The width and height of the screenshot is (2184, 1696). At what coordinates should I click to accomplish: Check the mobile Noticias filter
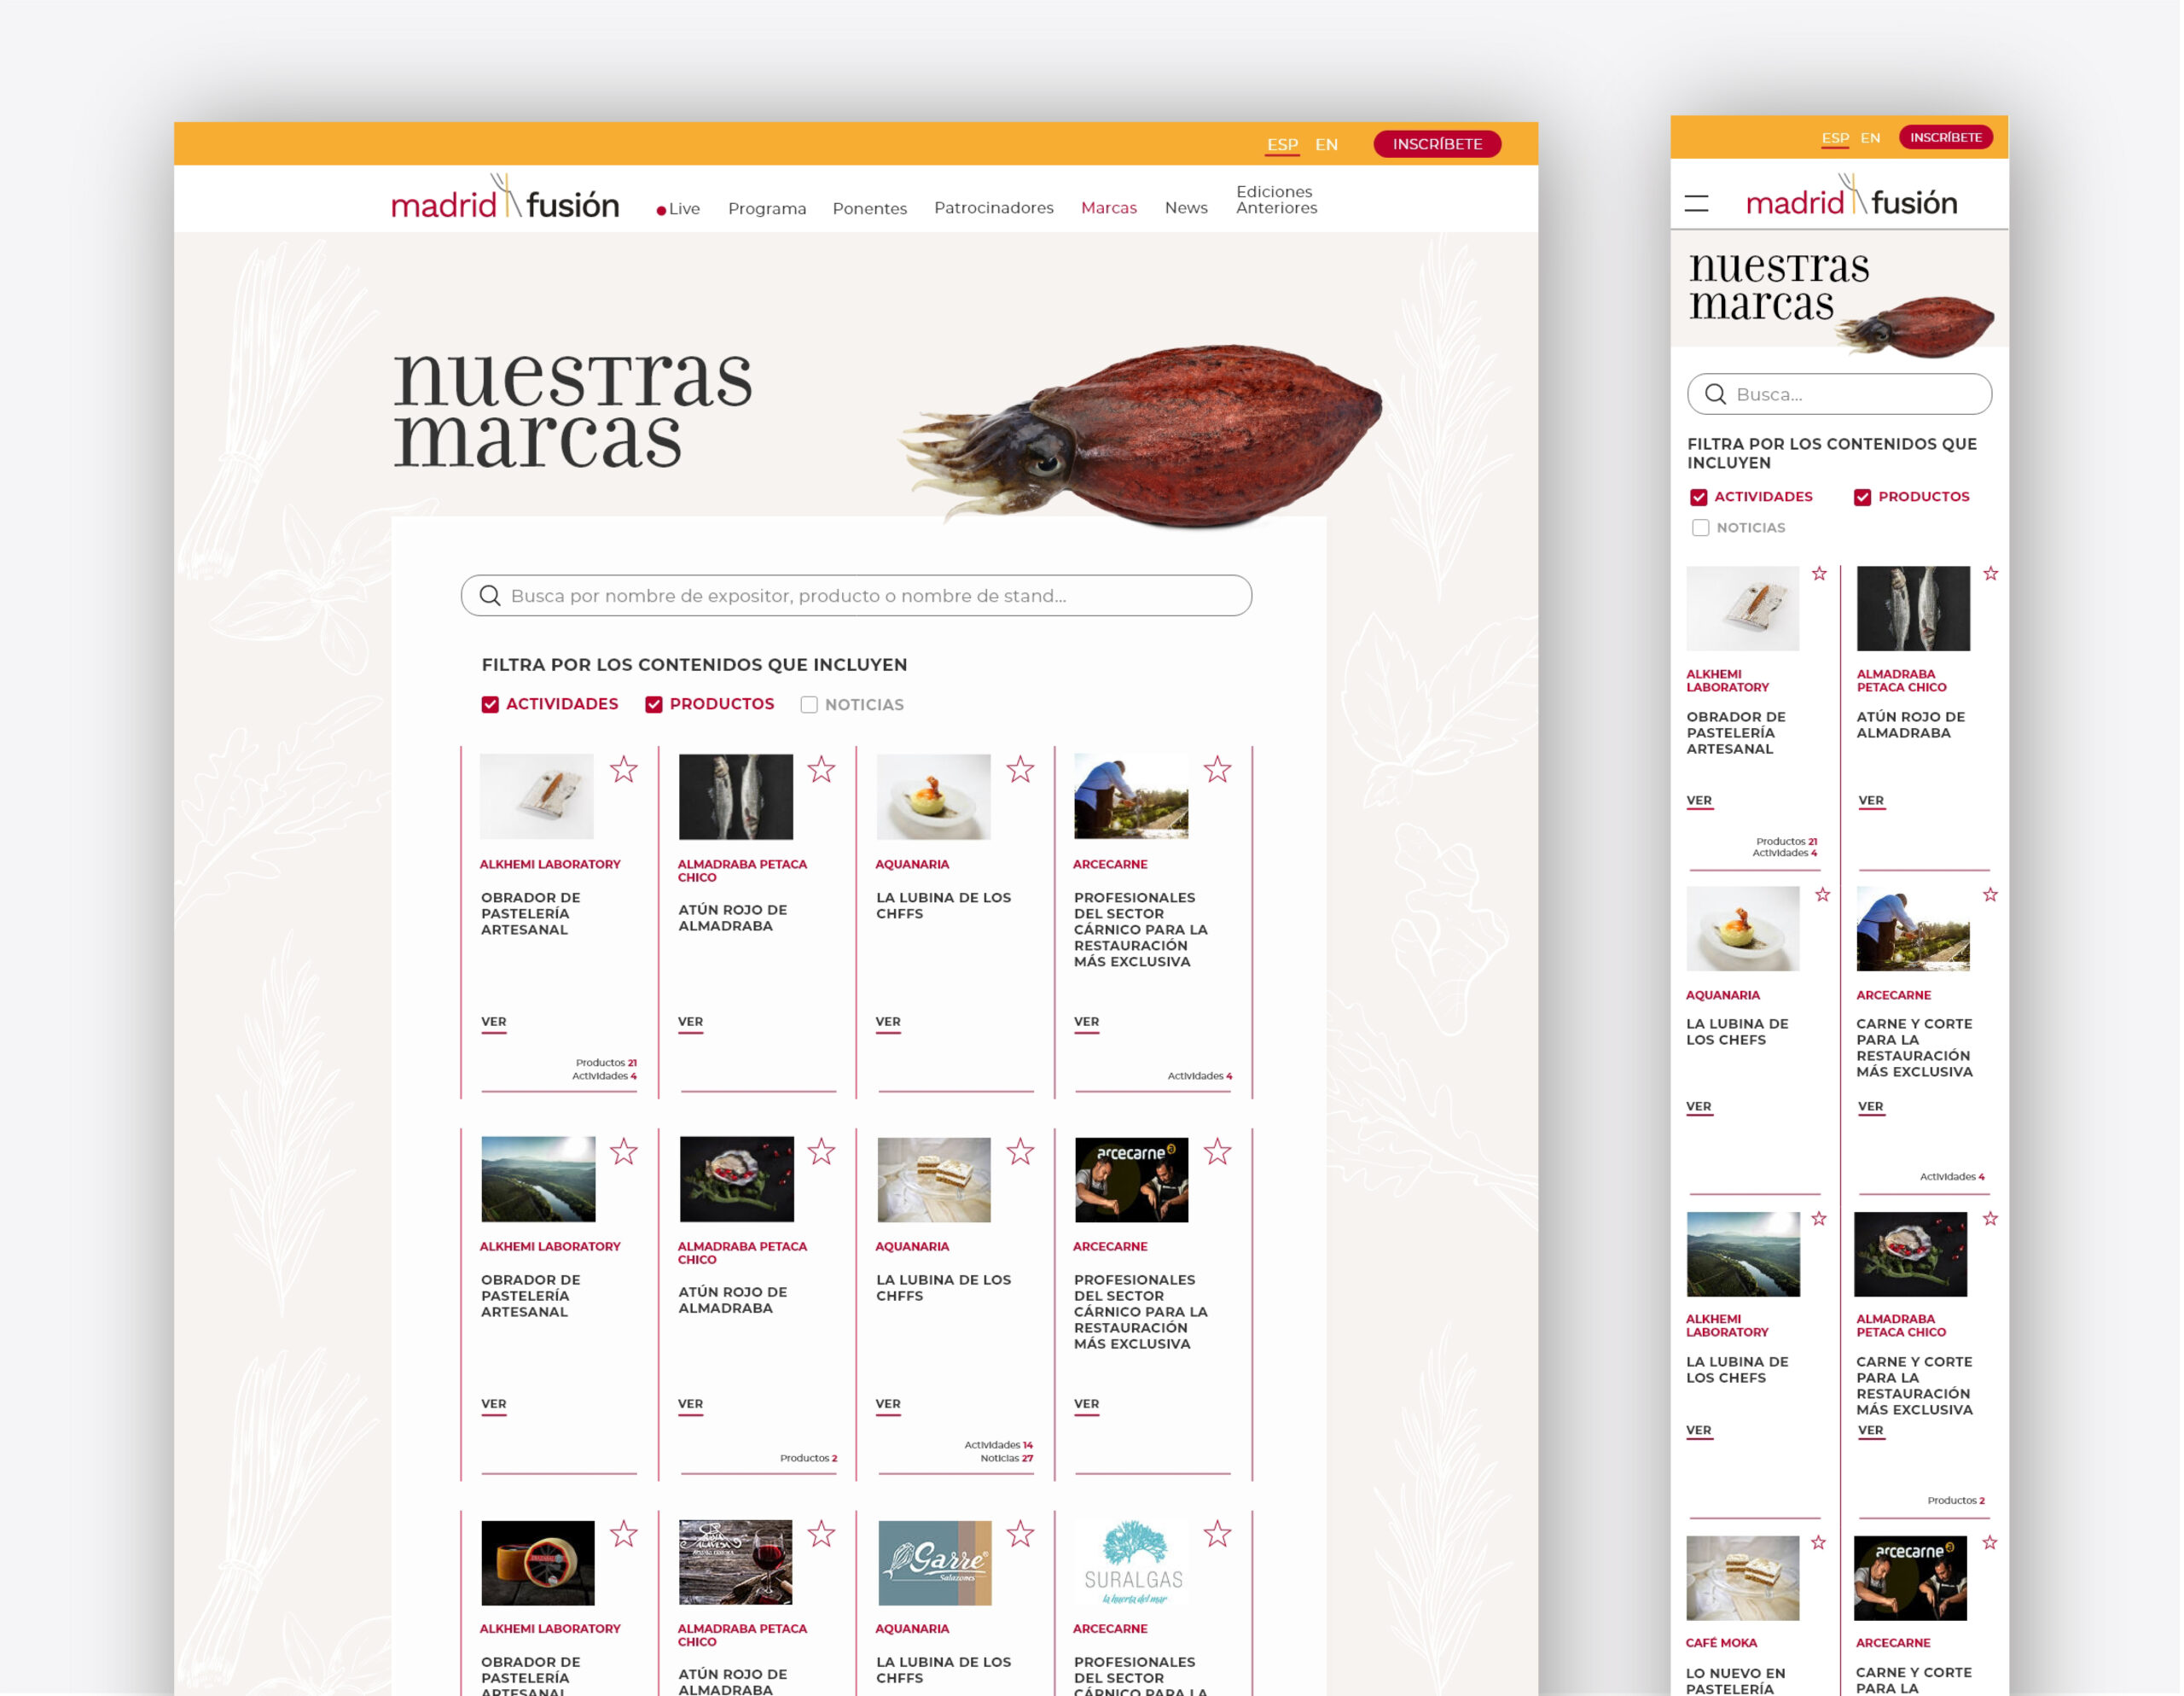point(1700,527)
